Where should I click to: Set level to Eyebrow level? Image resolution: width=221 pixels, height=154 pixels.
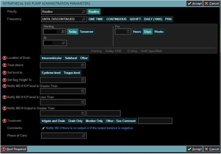coord(51,73)
